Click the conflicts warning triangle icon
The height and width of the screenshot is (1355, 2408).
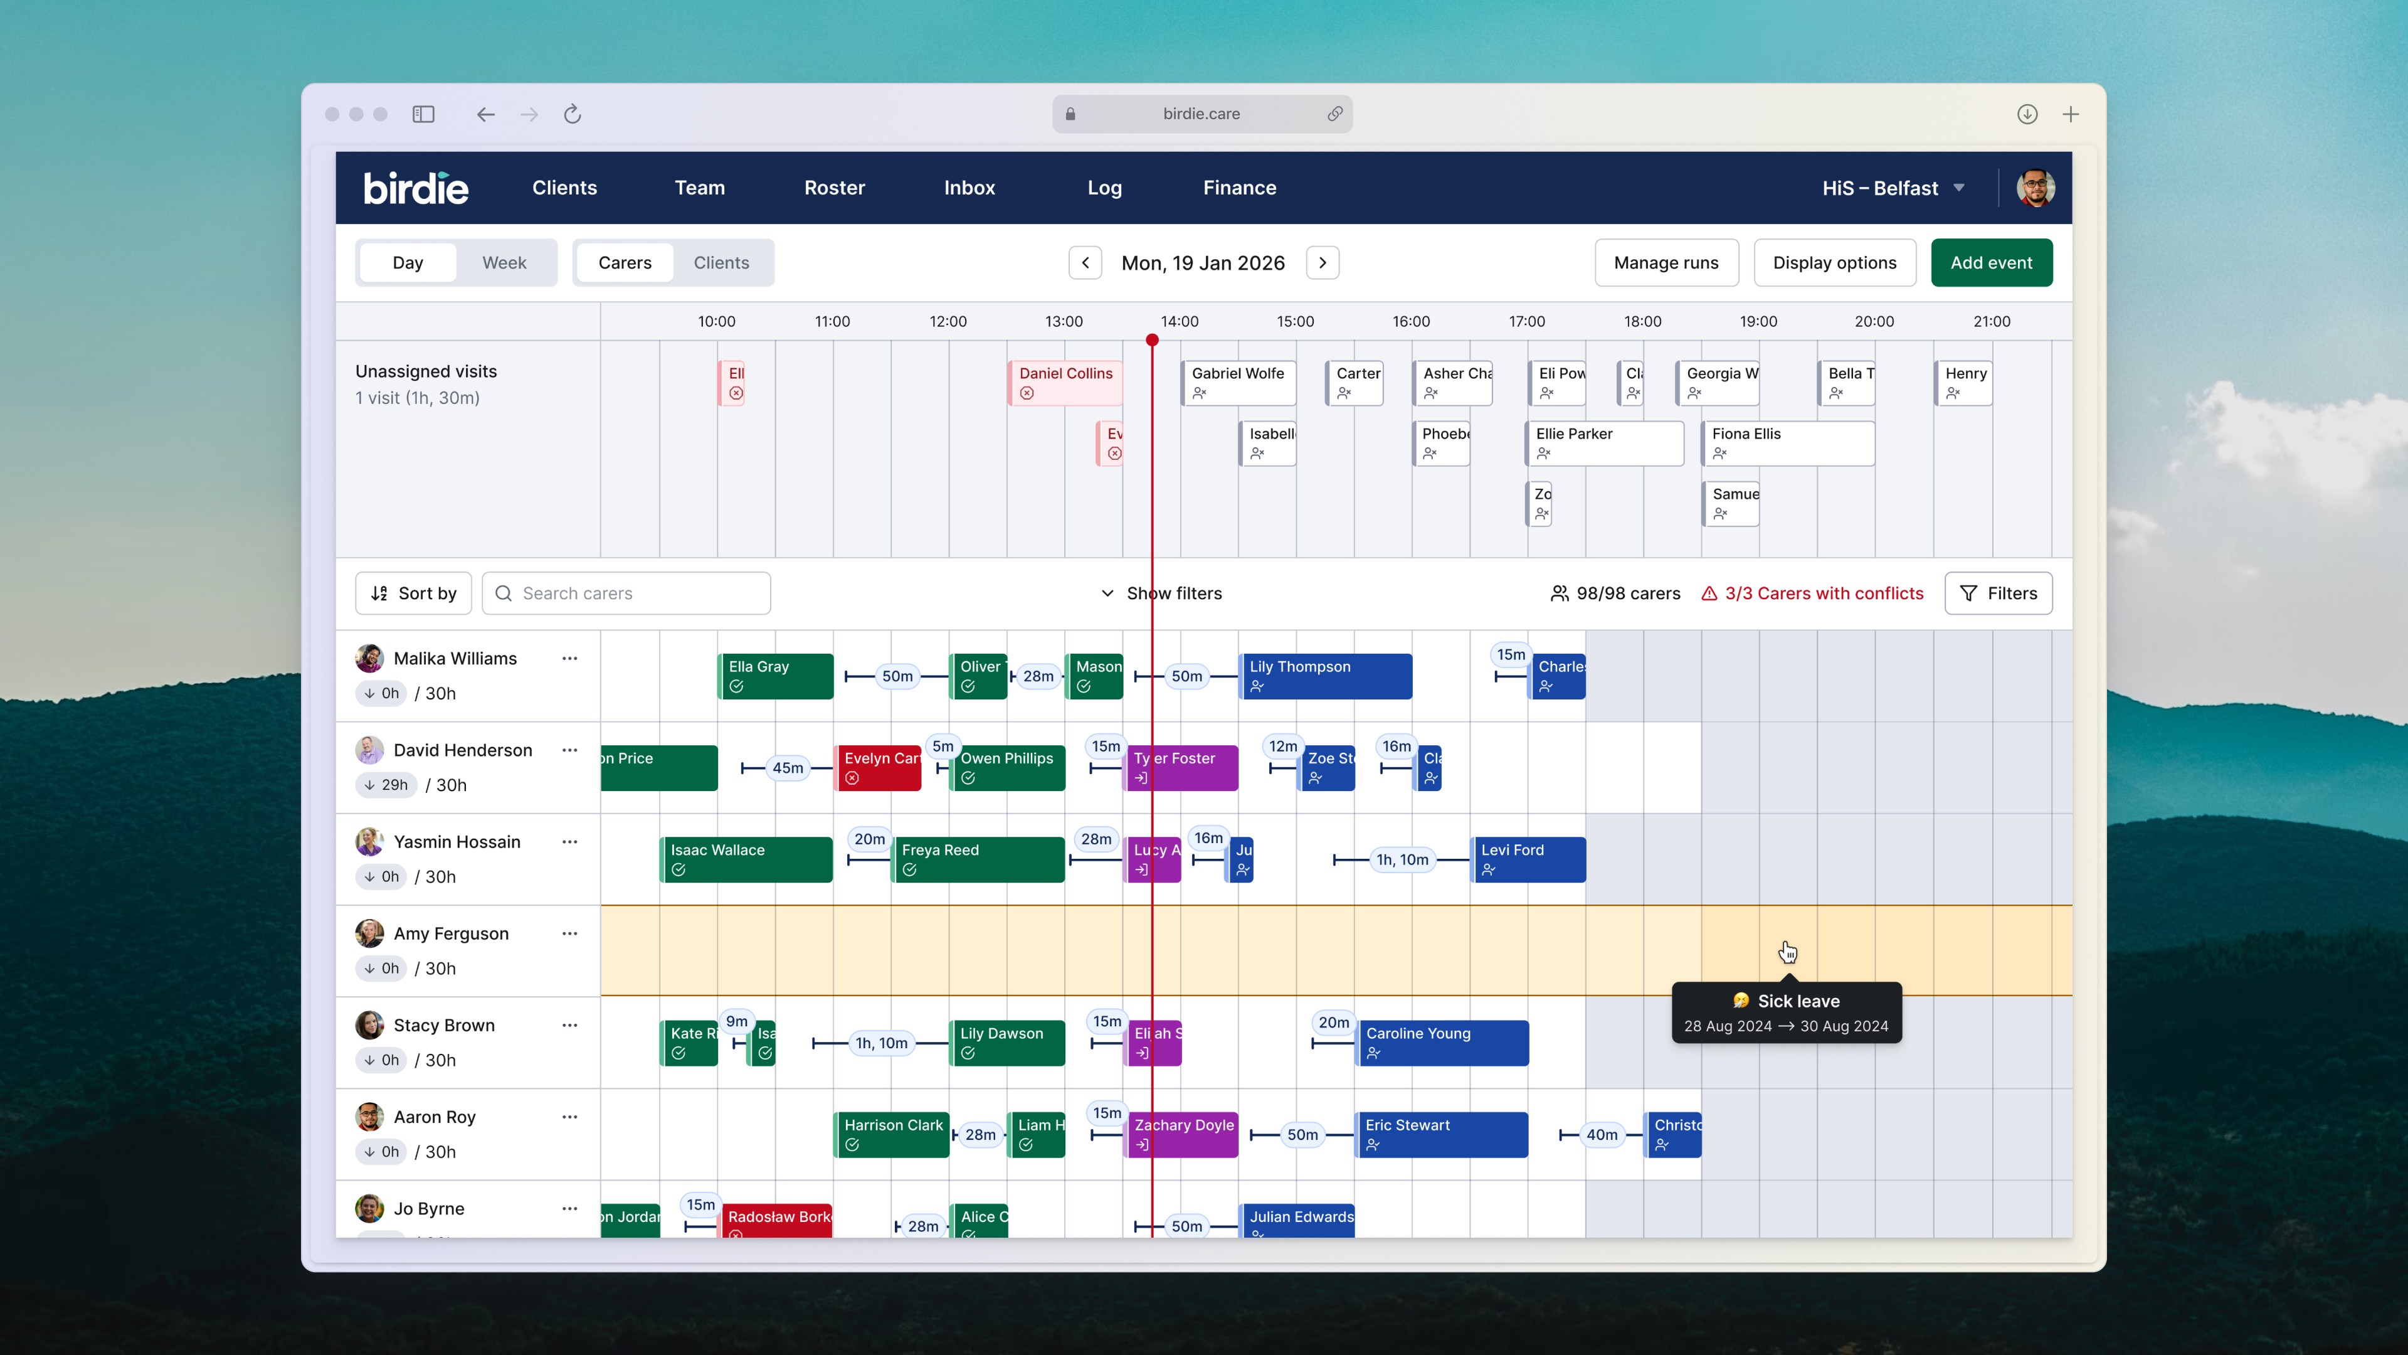[x=1709, y=593]
